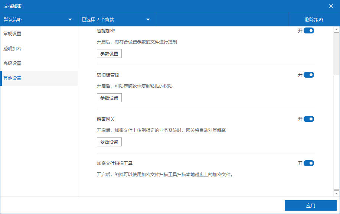Viewport: 340px width, 214px height.
Task: Turn off the 加密文件扫描工具 switch
Action: [x=308, y=163]
